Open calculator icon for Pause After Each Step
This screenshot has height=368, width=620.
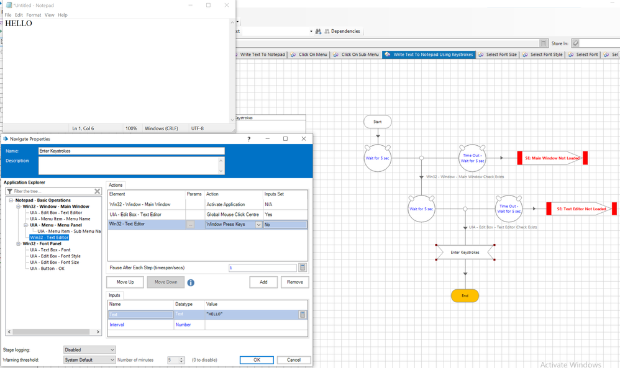click(x=303, y=267)
